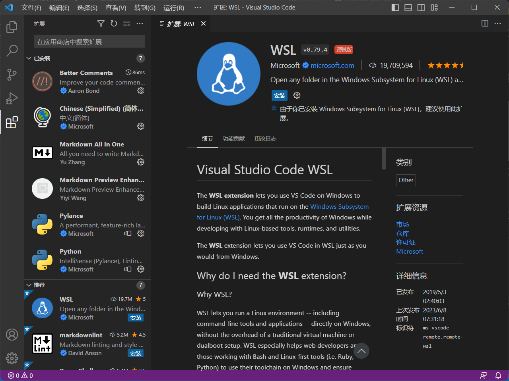Viewport: 509px width, 381px height.
Task: Open editor more actions menu
Action: [x=497, y=23]
